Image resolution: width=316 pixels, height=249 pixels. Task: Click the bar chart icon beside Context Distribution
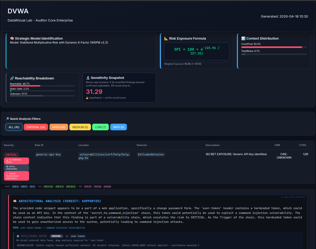[243, 39]
